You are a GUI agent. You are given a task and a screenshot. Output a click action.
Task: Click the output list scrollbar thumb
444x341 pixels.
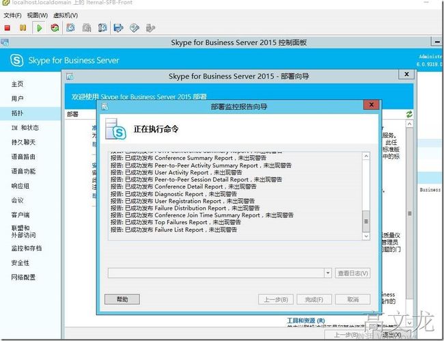[366, 221]
